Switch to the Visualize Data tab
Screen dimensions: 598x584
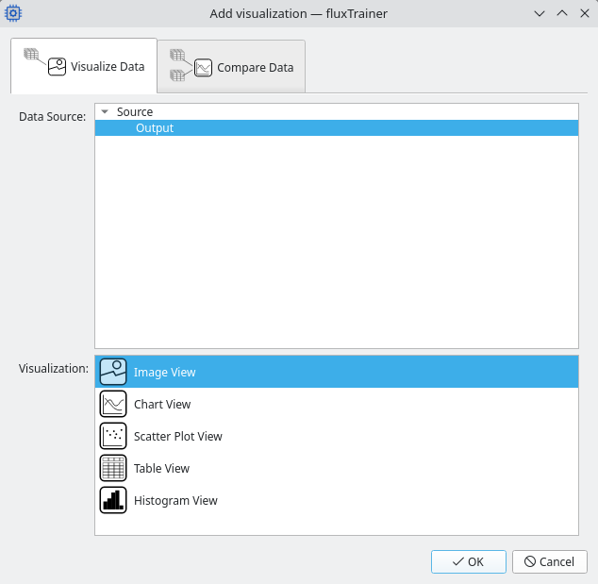(84, 66)
